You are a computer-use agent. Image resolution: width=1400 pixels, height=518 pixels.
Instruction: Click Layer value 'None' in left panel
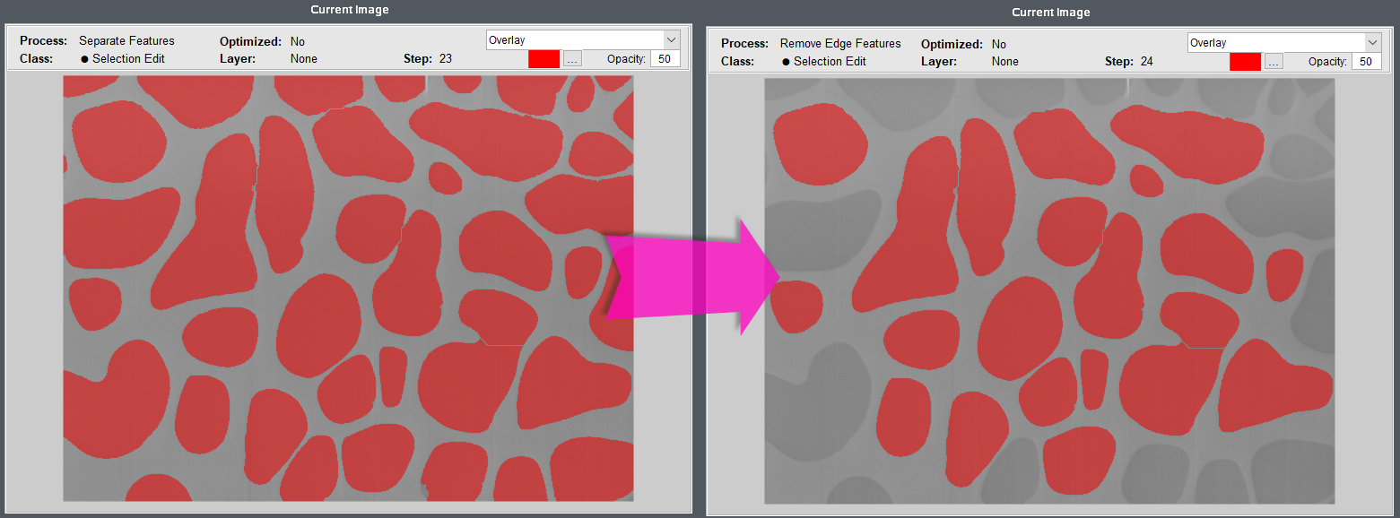point(304,59)
